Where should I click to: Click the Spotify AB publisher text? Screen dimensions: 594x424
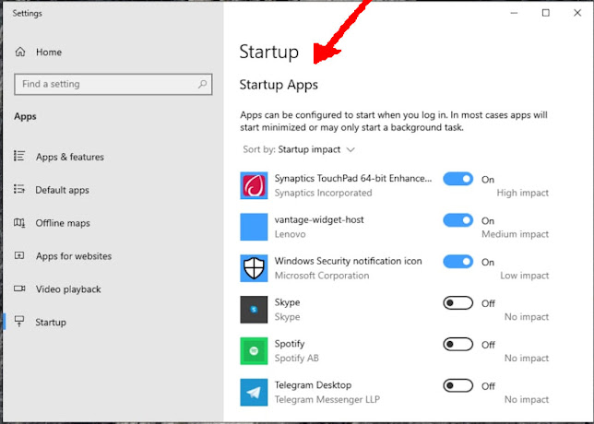coord(297,358)
